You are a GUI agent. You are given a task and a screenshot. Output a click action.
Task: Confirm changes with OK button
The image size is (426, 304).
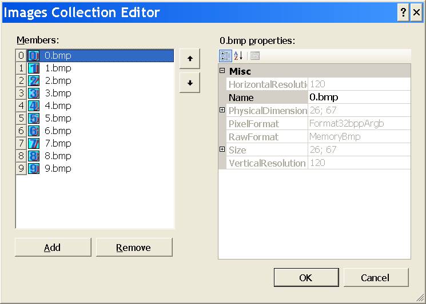point(306,278)
